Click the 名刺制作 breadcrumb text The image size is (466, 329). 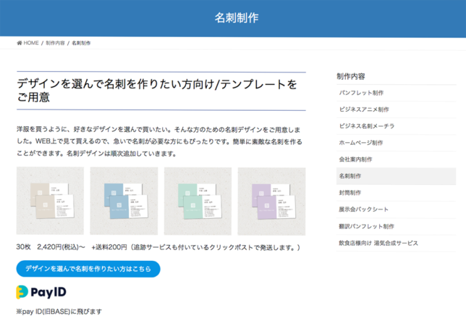[x=81, y=43]
